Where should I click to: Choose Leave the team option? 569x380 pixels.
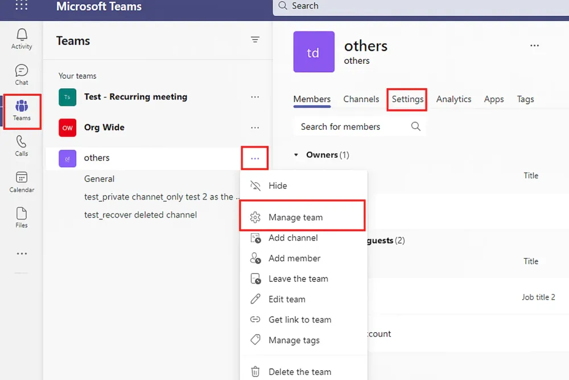click(x=298, y=279)
